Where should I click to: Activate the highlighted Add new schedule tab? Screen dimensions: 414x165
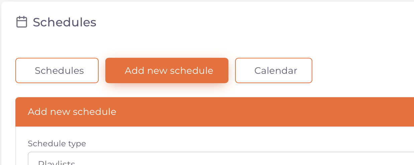[x=167, y=70]
